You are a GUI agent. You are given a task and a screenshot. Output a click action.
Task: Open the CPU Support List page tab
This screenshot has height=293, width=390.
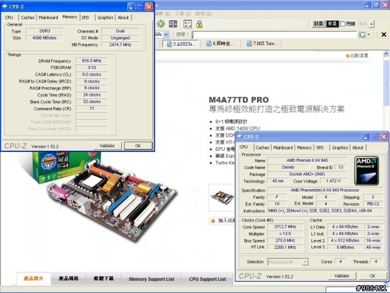[x=207, y=279]
